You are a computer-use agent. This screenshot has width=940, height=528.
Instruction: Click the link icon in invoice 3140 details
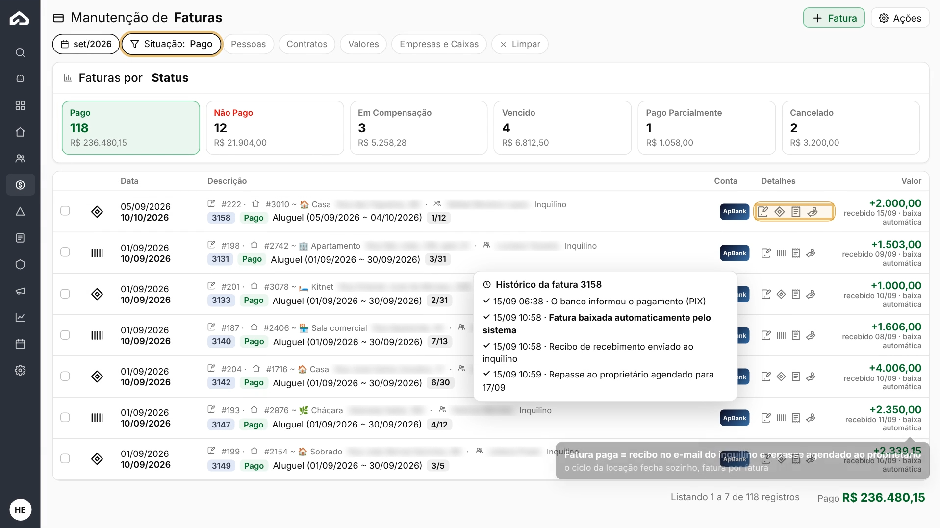[x=811, y=335]
